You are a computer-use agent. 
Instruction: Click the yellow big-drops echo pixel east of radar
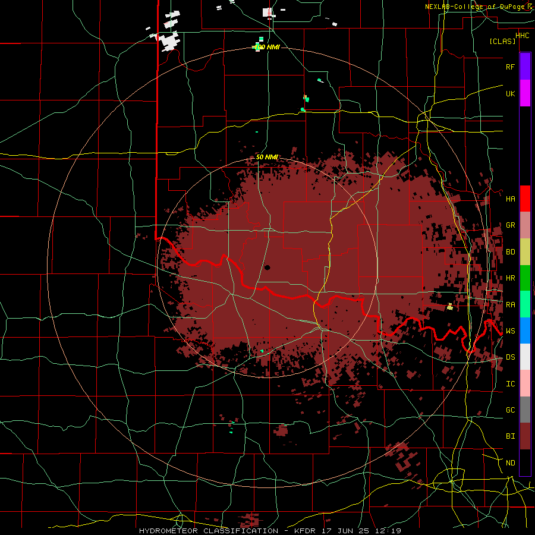(x=450, y=307)
